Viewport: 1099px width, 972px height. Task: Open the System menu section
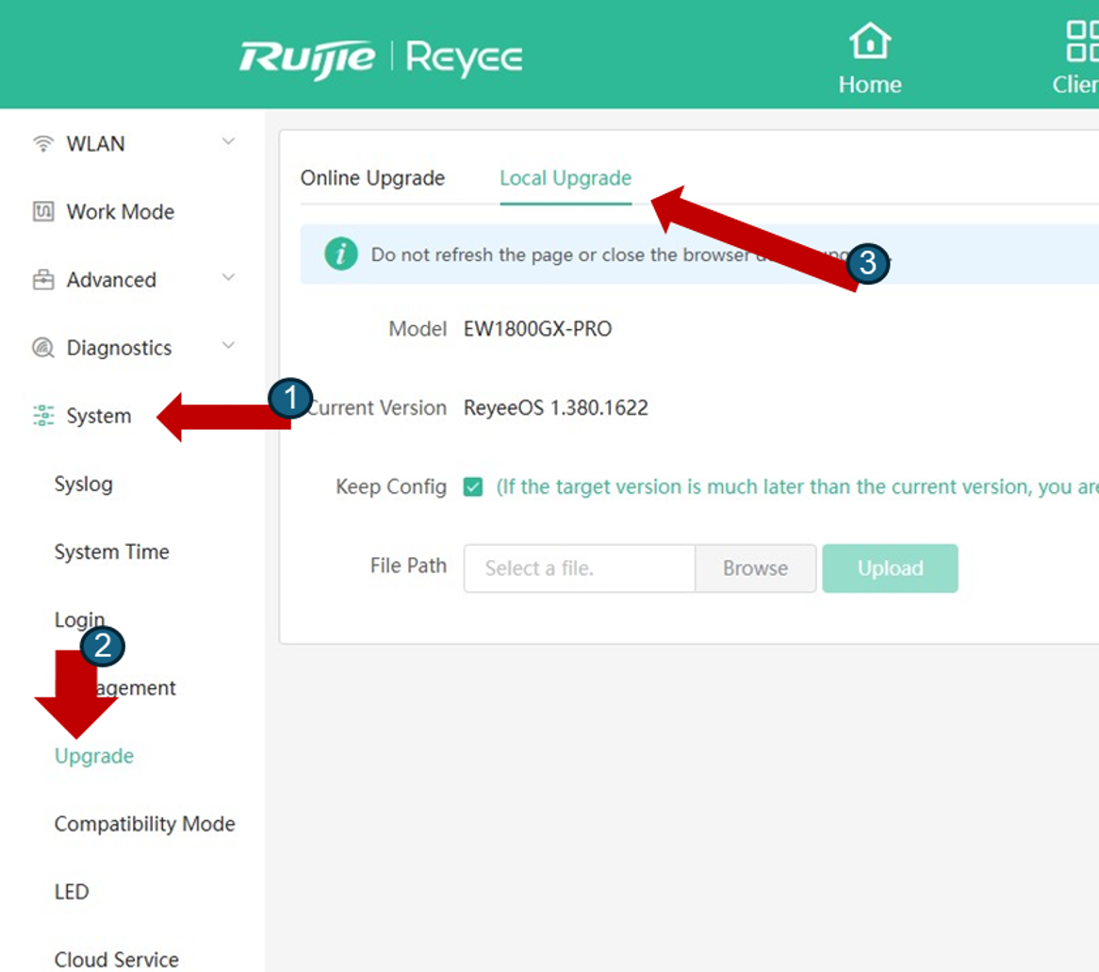(99, 416)
